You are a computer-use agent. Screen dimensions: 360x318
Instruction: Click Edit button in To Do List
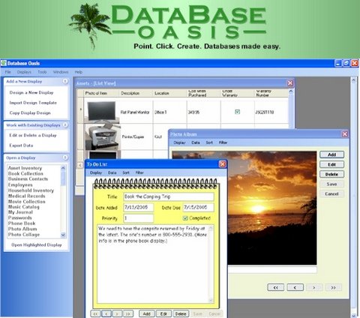click(x=163, y=313)
